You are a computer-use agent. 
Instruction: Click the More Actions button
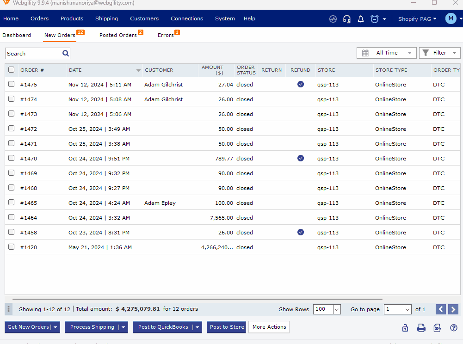[269, 327]
